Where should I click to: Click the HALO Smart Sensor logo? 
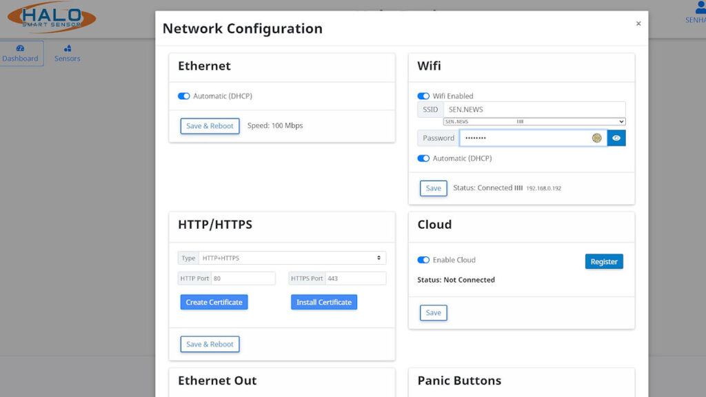(51, 18)
